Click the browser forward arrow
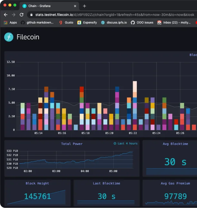The width and height of the screenshot is (197, 208). tap(14, 15)
